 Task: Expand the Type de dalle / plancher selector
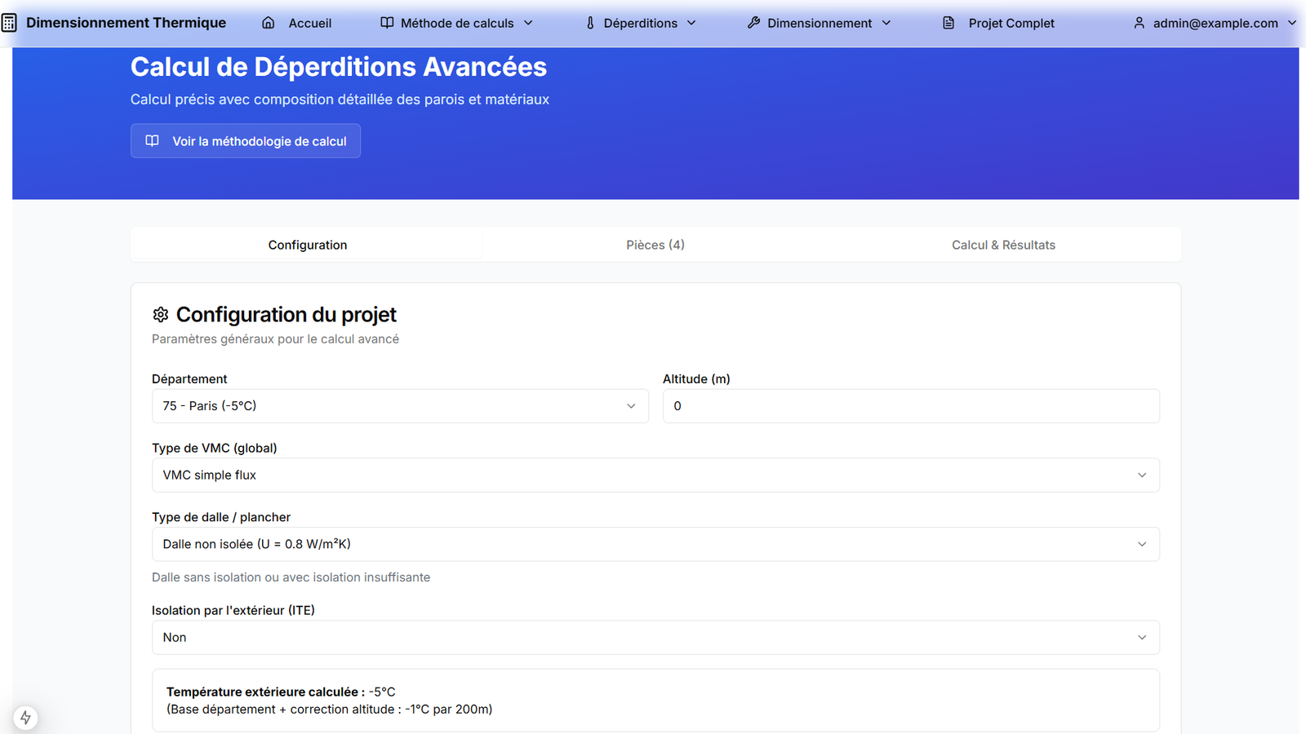655,544
